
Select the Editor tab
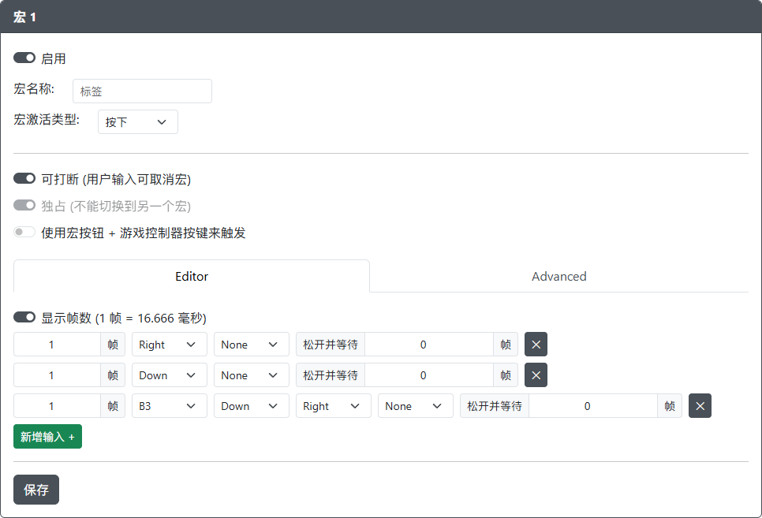[x=192, y=277]
